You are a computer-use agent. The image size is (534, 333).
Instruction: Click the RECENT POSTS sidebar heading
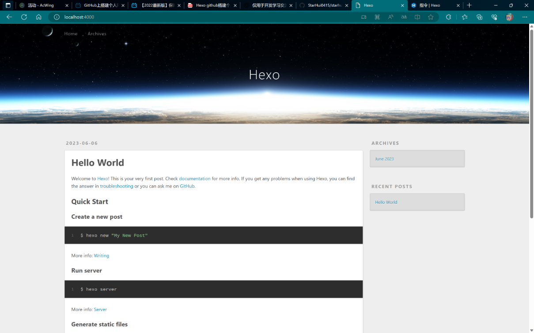point(392,187)
